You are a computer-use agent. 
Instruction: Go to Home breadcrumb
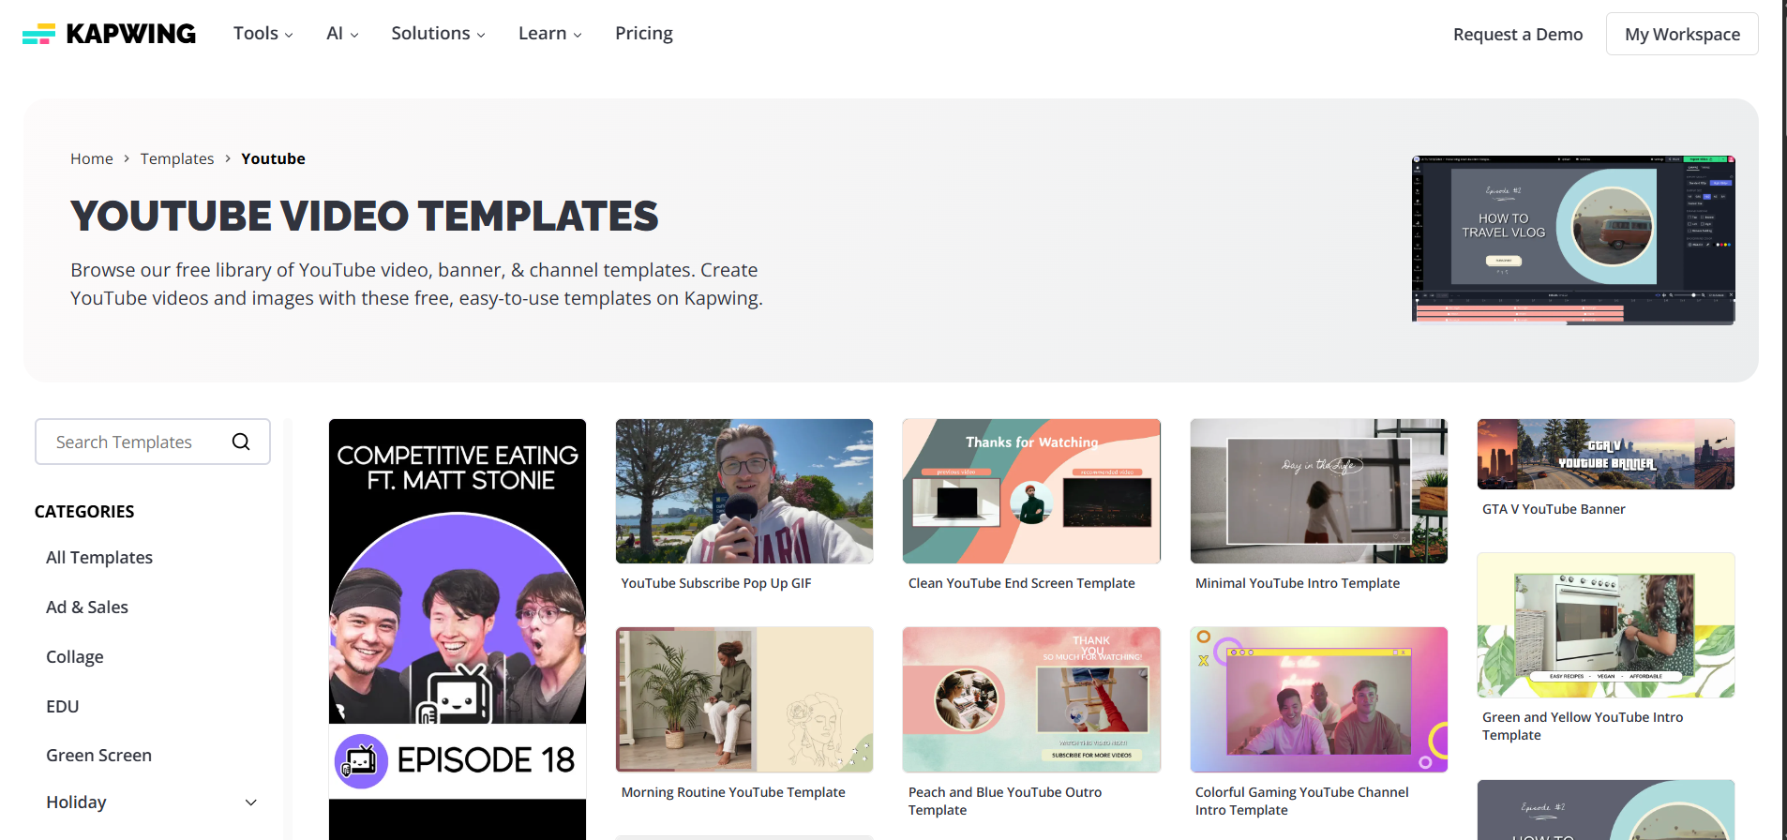[92, 159]
